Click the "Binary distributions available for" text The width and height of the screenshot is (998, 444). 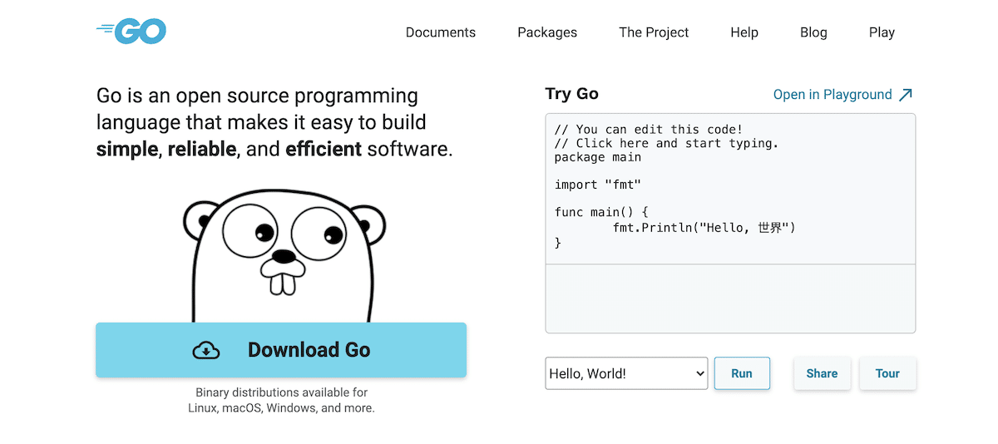pyautogui.click(x=281, y=392)
